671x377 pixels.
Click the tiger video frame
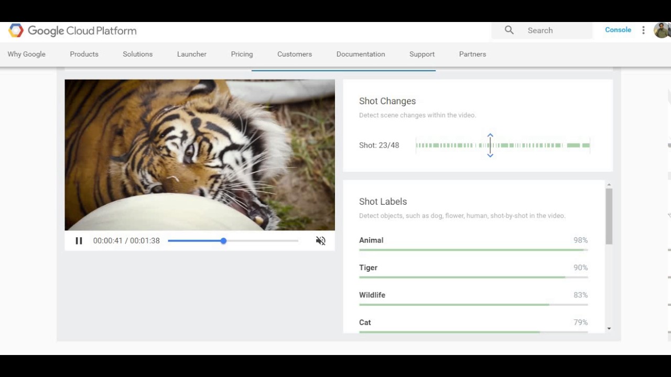[x=199, y=154]
